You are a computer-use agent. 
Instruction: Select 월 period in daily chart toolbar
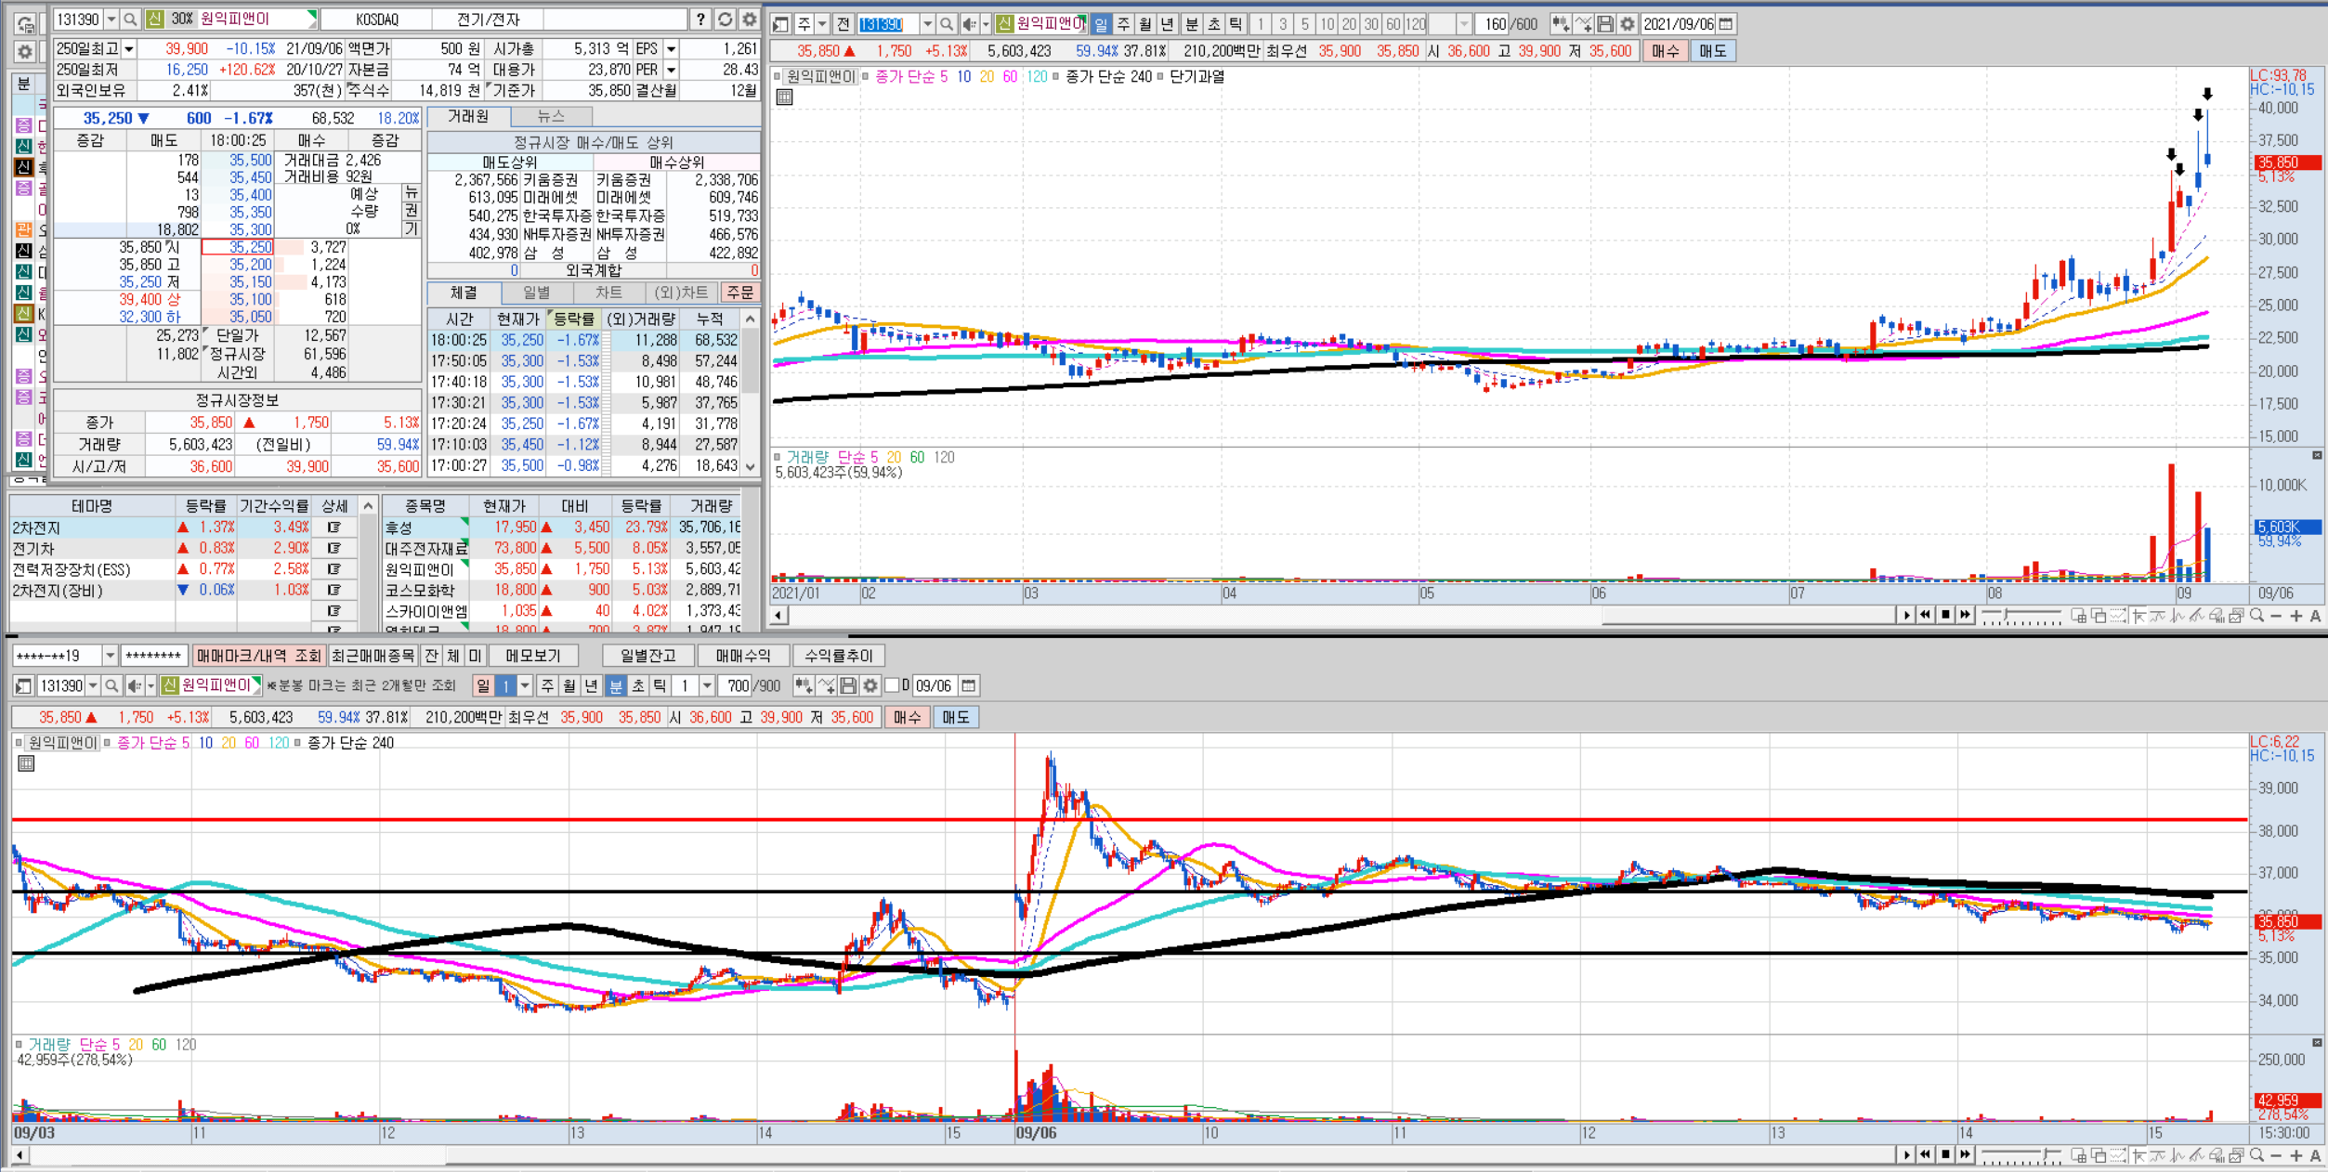(1145, 24)
